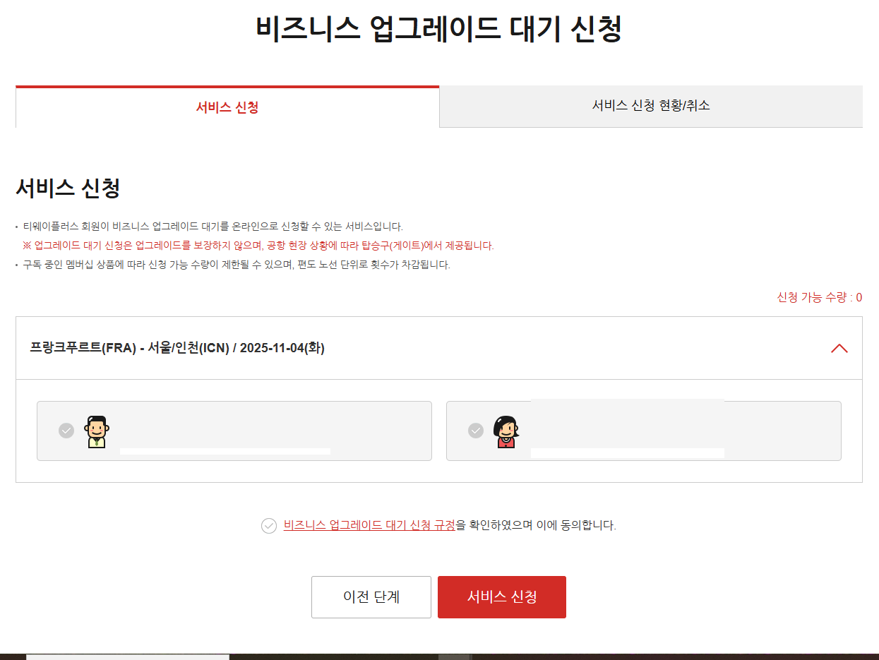
Task: Click the 티웨이플러스 회원이 description line
Action: coord(213,227)
